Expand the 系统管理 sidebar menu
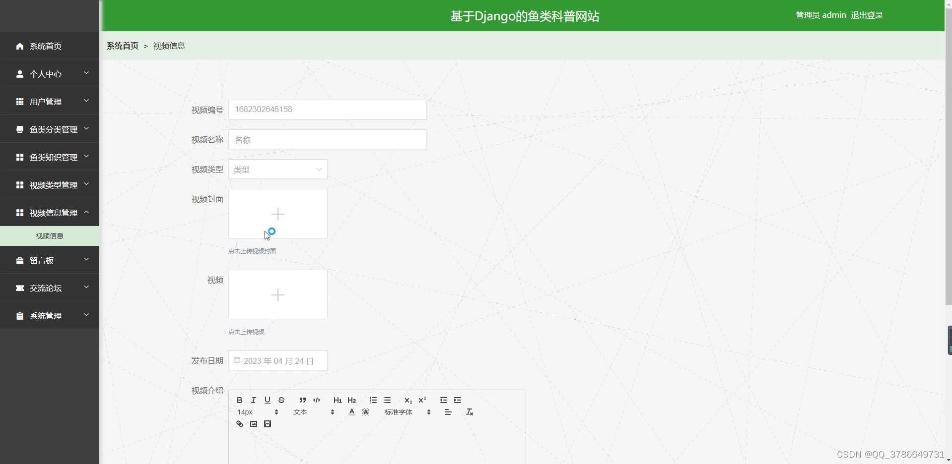Viewport: 952px width, 464px height. coord(50,316)
